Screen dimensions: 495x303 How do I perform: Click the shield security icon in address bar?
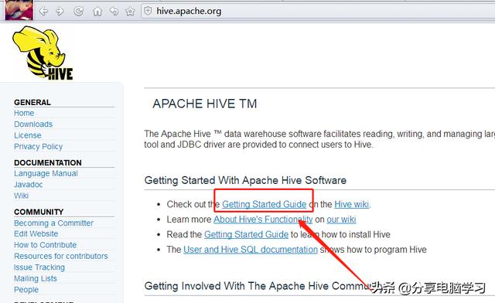click(148, 11)
